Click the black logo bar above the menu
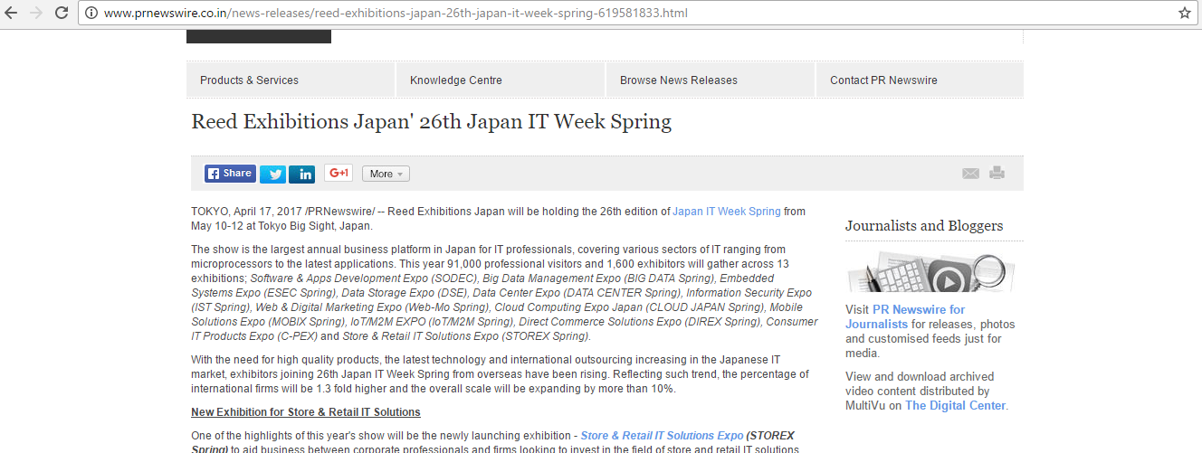 pos(259,37)
